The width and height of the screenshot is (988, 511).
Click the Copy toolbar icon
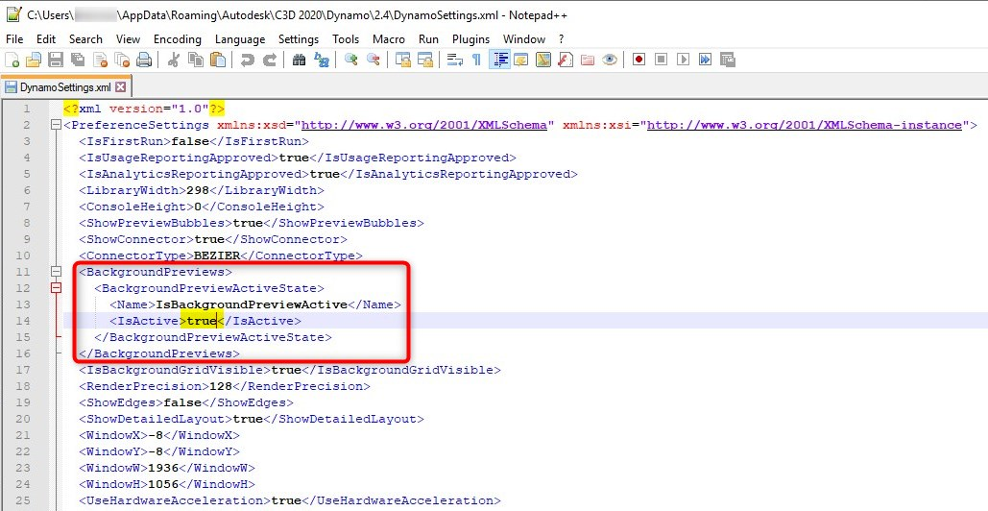196,60
